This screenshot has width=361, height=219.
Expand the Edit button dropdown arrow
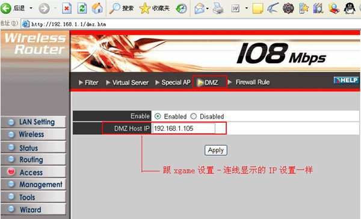point(246,8)
